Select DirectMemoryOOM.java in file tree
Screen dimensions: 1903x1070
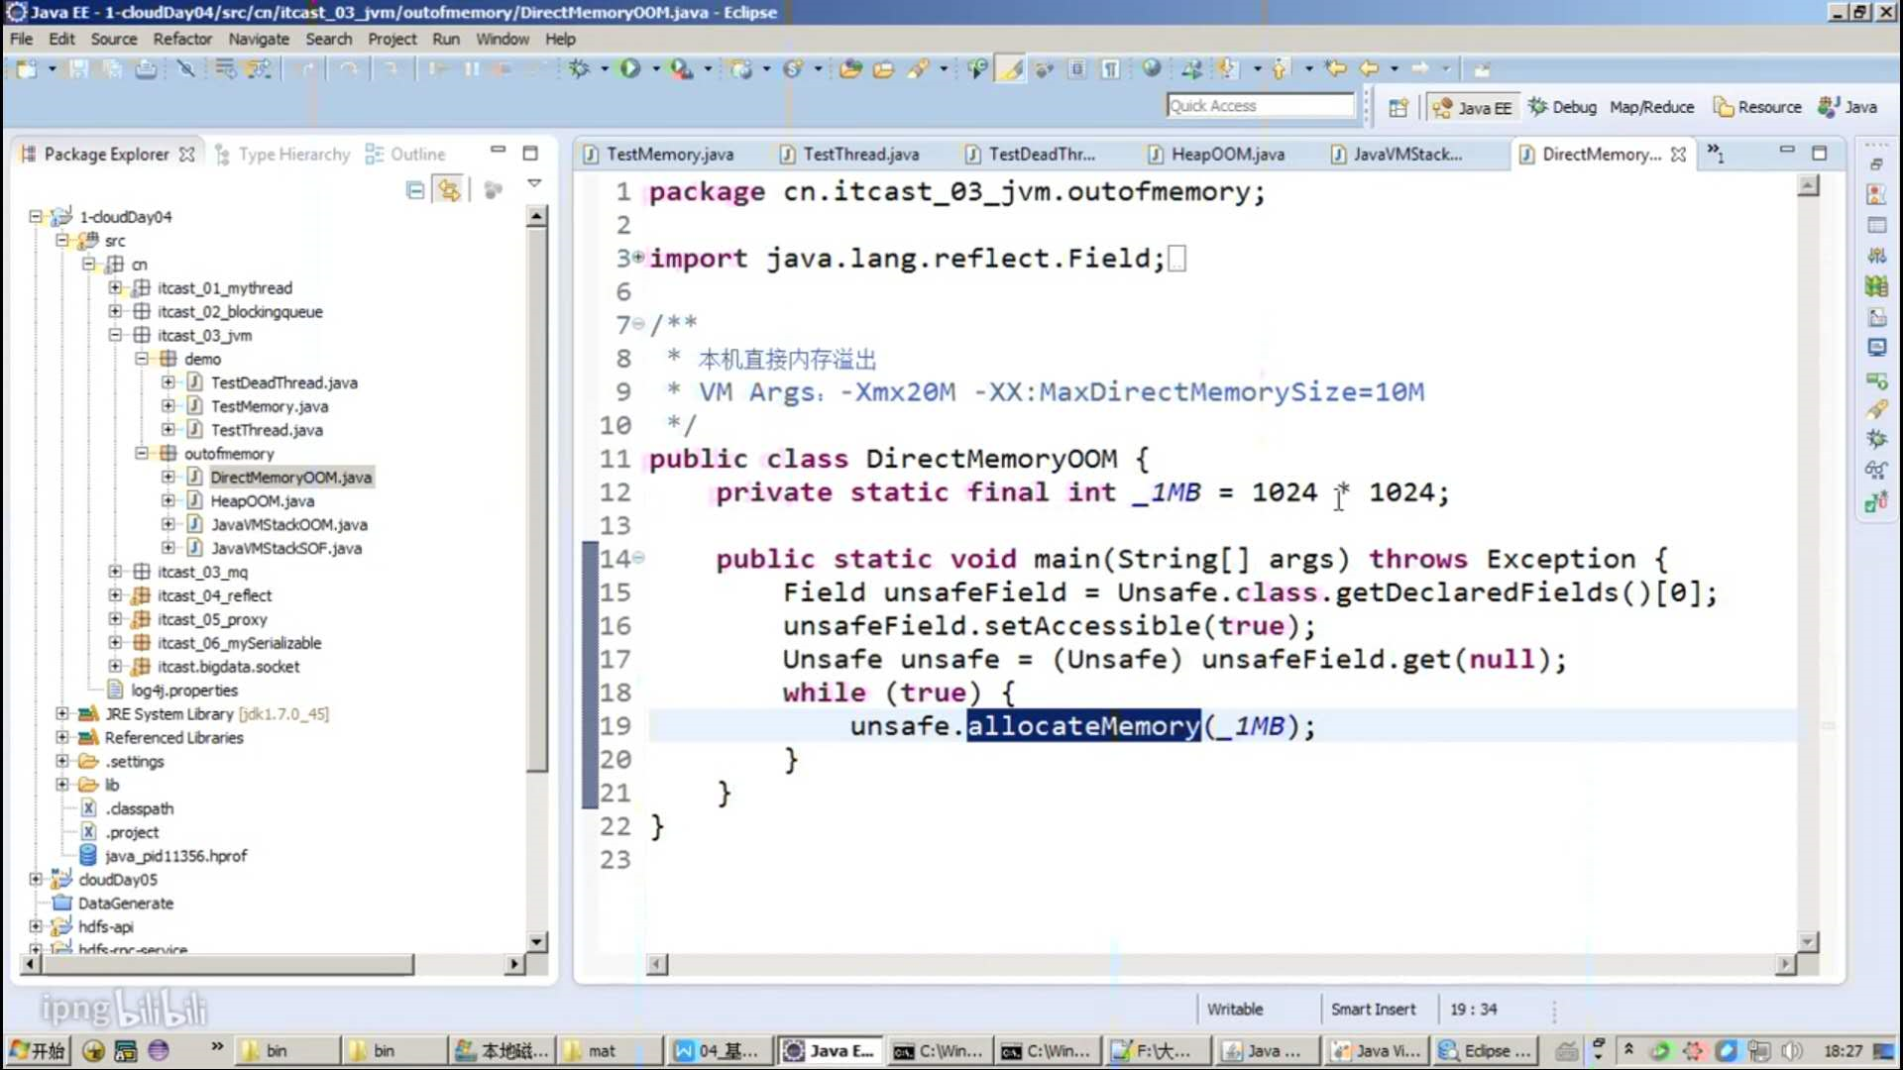290,477
